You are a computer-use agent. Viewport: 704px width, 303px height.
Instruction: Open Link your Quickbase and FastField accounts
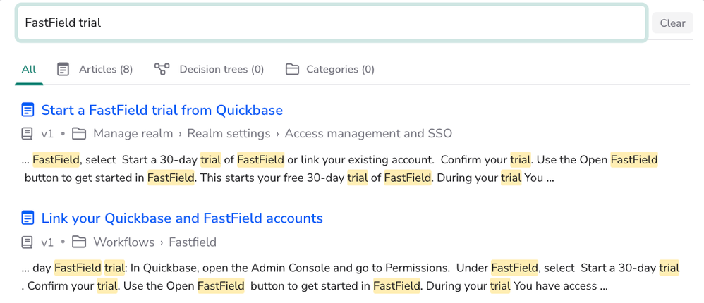(182, 218)
